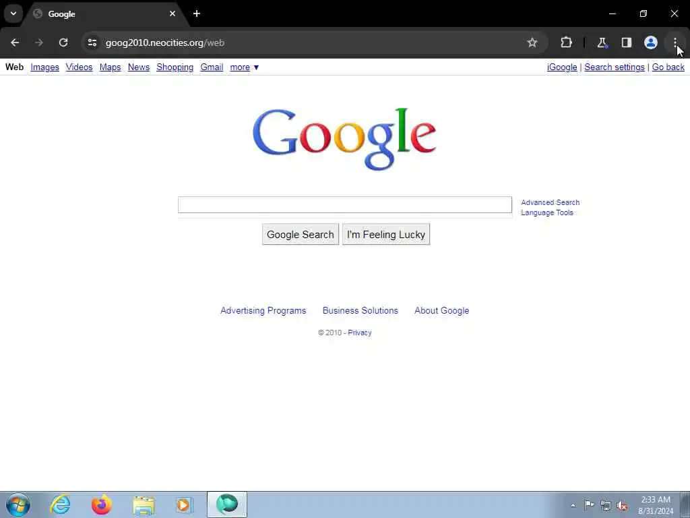Open the taskbar clock and date
Screen dimensions: 690x518
(656, 505)
